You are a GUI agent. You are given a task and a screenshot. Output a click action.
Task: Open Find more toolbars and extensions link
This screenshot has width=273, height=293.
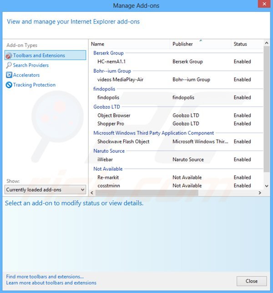pyautogui.click(x=45, y=277)
